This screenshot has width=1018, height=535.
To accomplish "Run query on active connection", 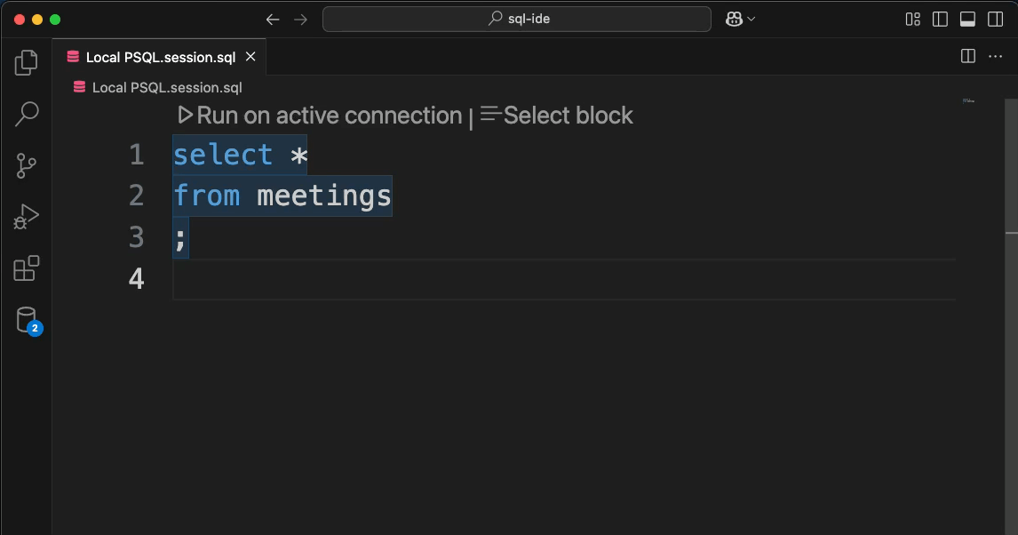I will tap(320, 116).
